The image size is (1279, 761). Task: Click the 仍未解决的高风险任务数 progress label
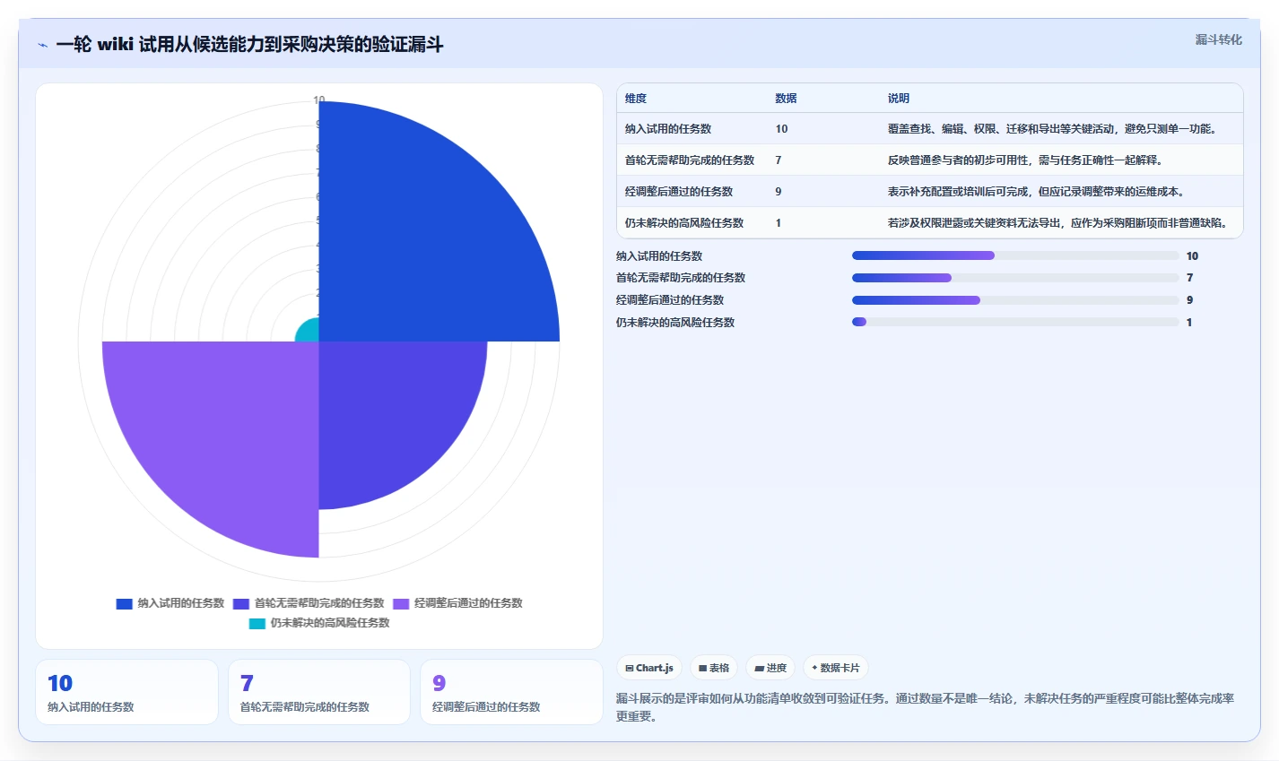click(675, 323)
